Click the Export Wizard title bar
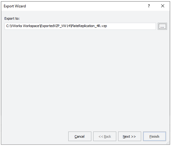The width and height of the screenshot is (171, 146). [x=74, y=6]
